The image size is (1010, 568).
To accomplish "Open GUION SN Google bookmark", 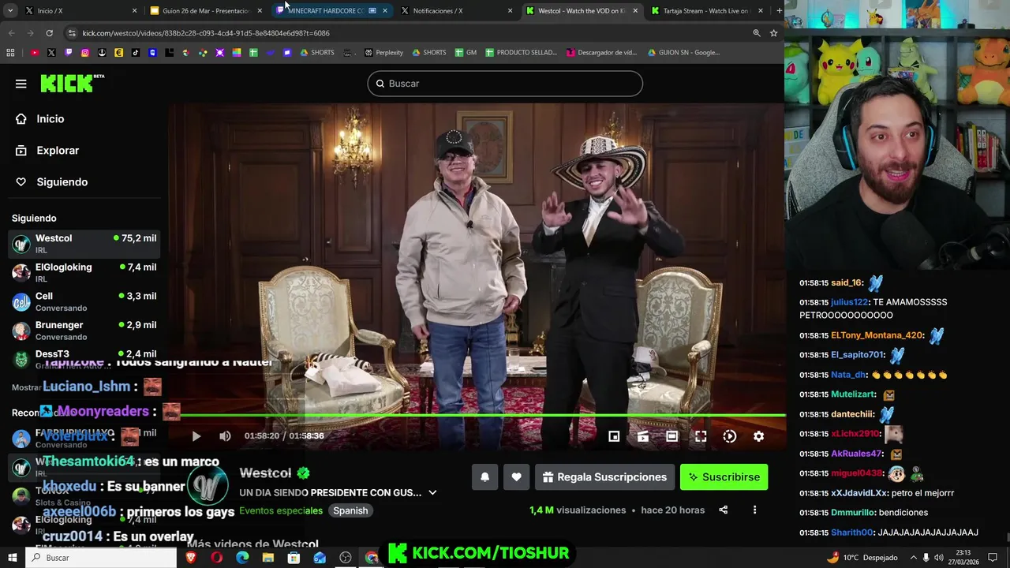I will (x=684, y=53).
